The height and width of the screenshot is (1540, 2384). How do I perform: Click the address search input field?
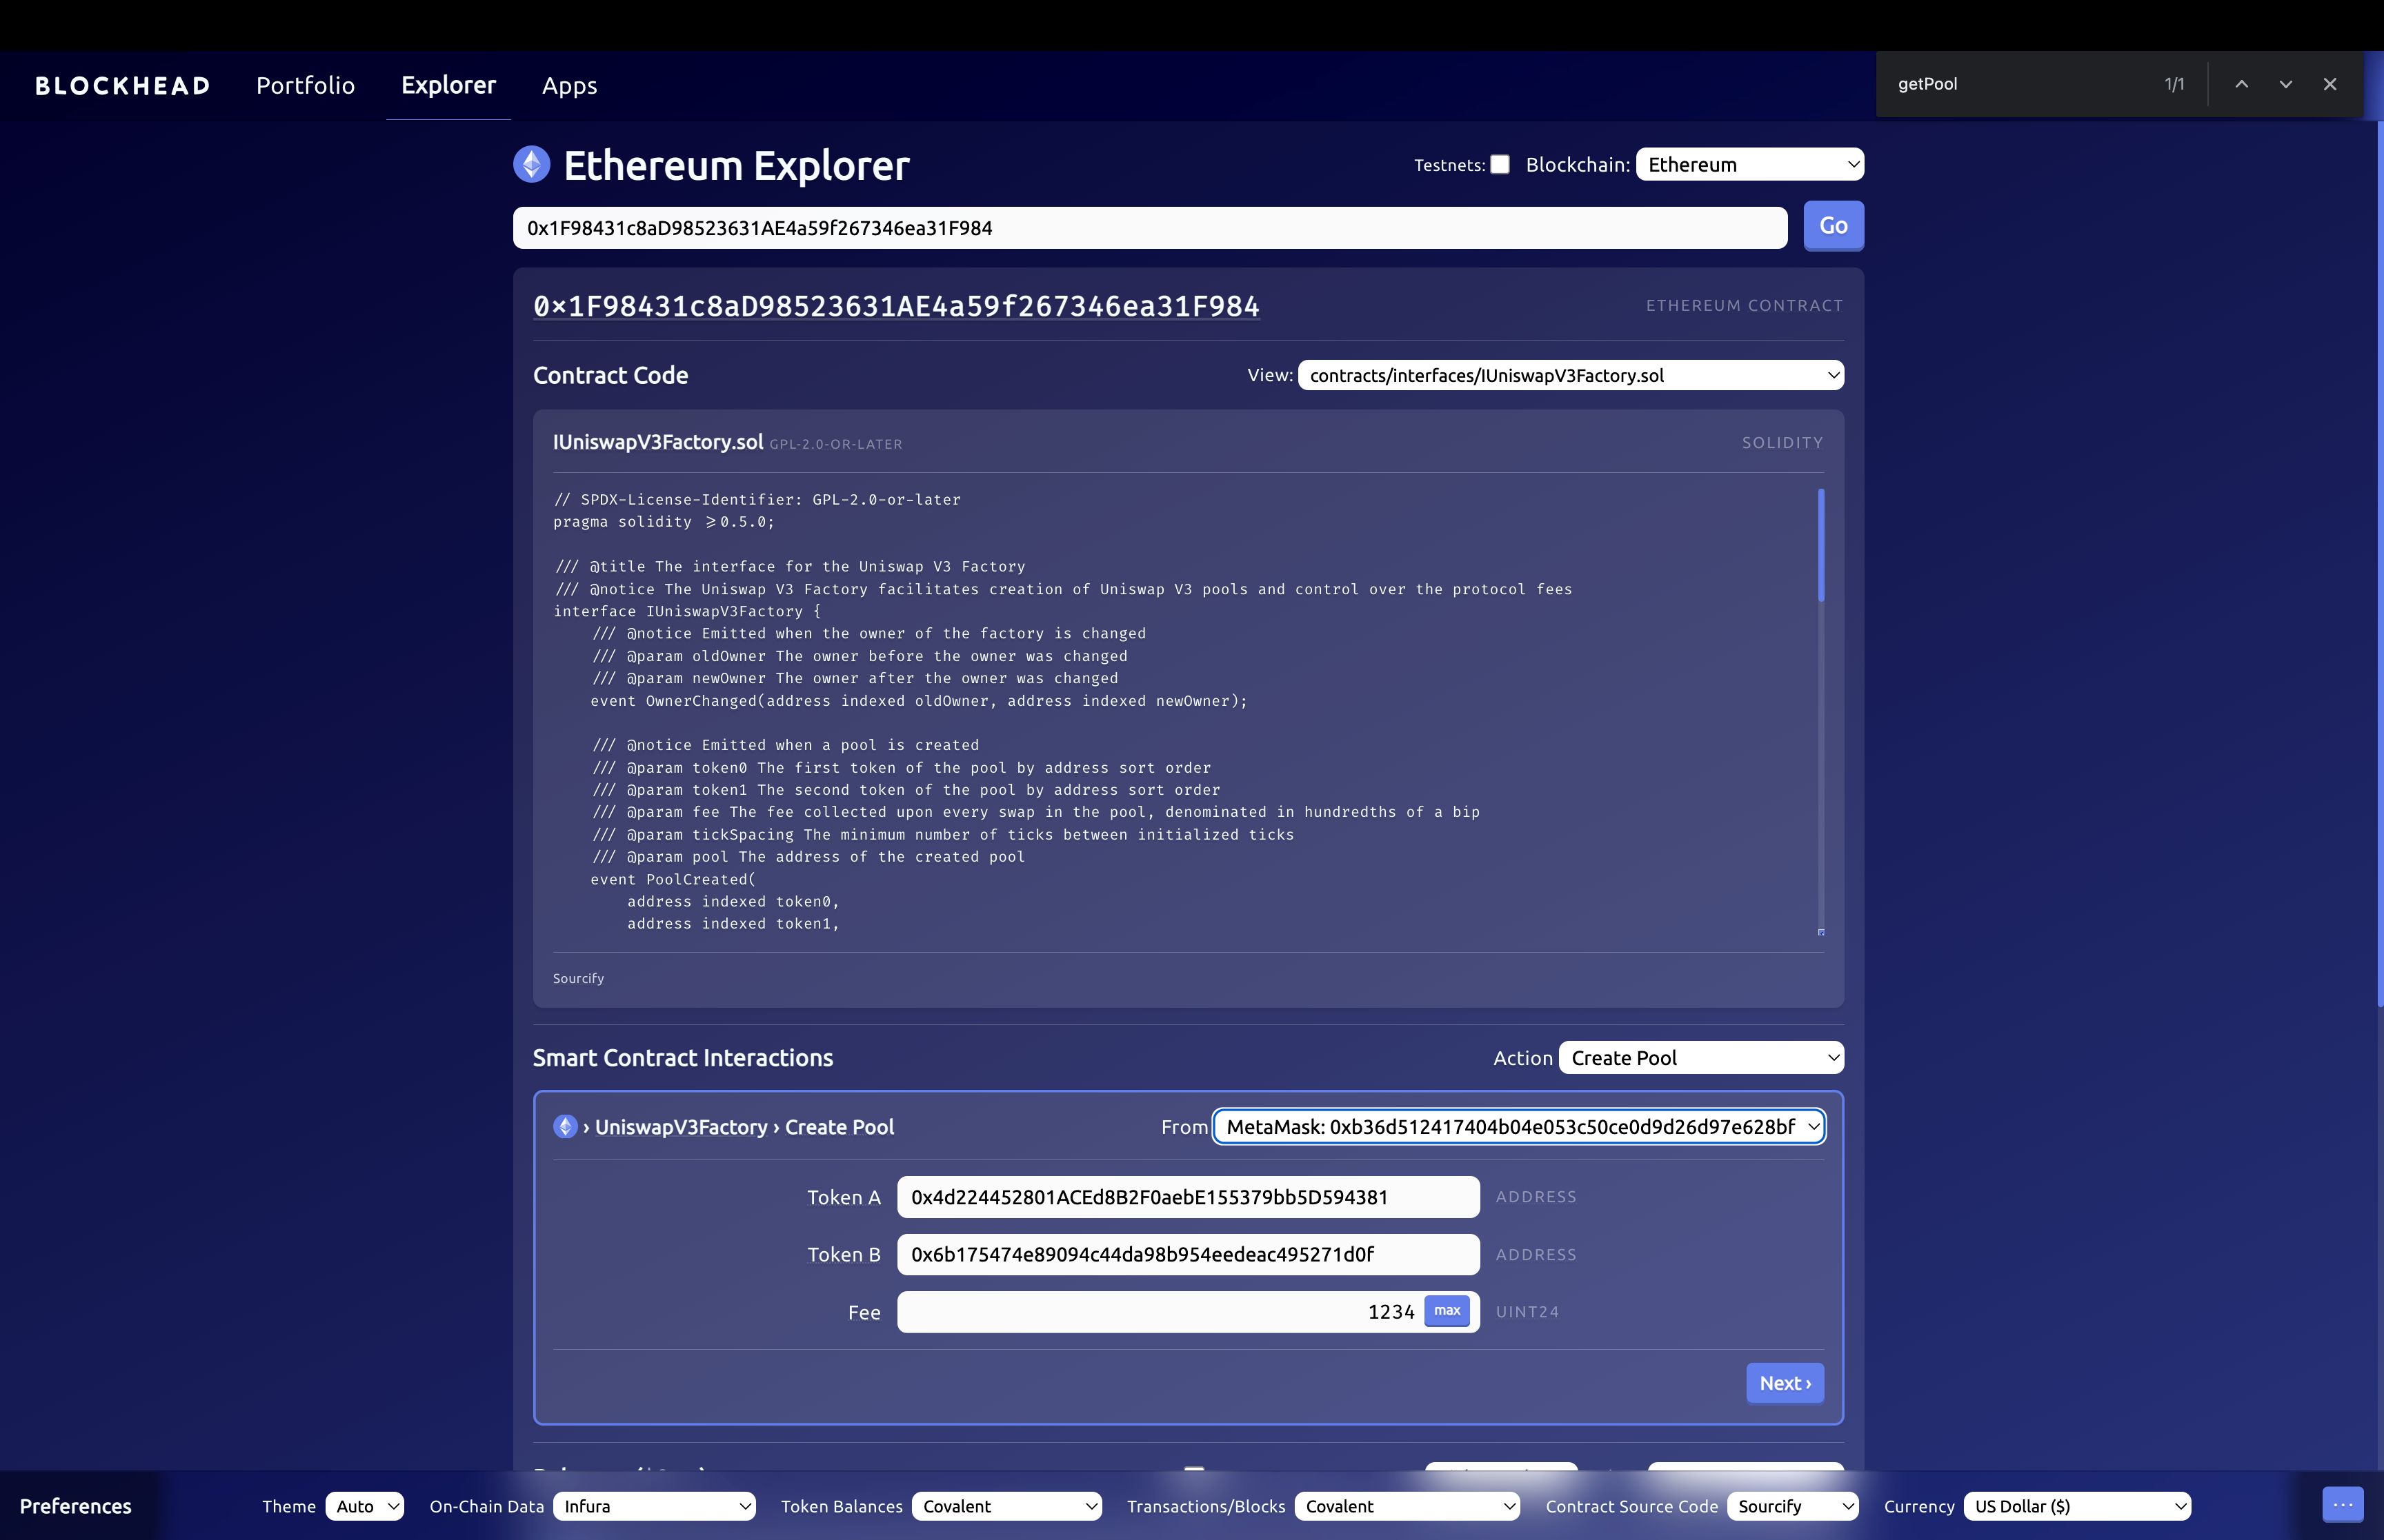[1151, 228]
